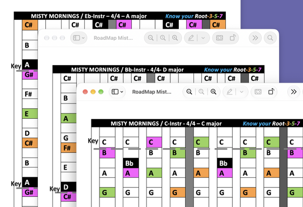Enable Markup pen in the middle window
Viewport: 303px width, 207px height.
[x=191, y=38]
